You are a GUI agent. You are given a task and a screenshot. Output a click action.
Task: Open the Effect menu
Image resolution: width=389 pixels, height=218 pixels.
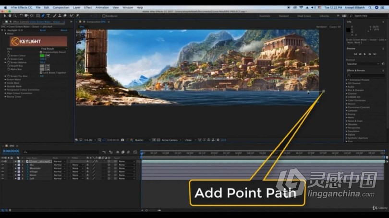88,8
